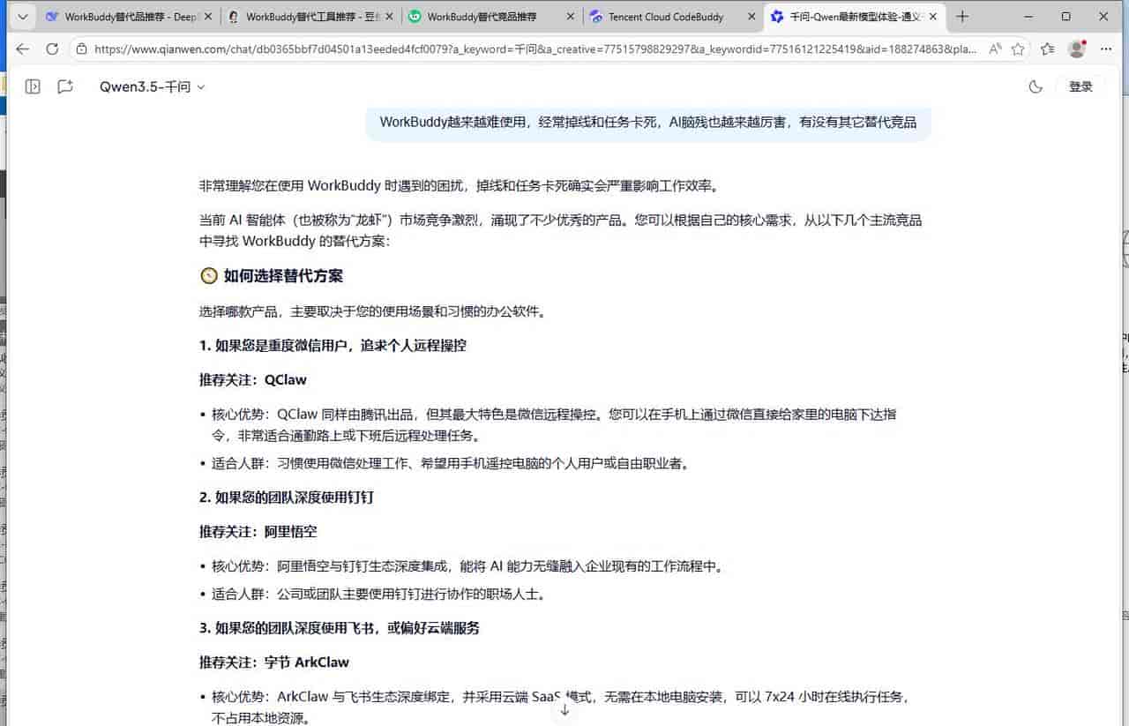Switch to the WorkBuddy替代工具推荐 豆包 tab
Image resolution: width=1129 pixels, height=726 pixels.
[311, 17]
